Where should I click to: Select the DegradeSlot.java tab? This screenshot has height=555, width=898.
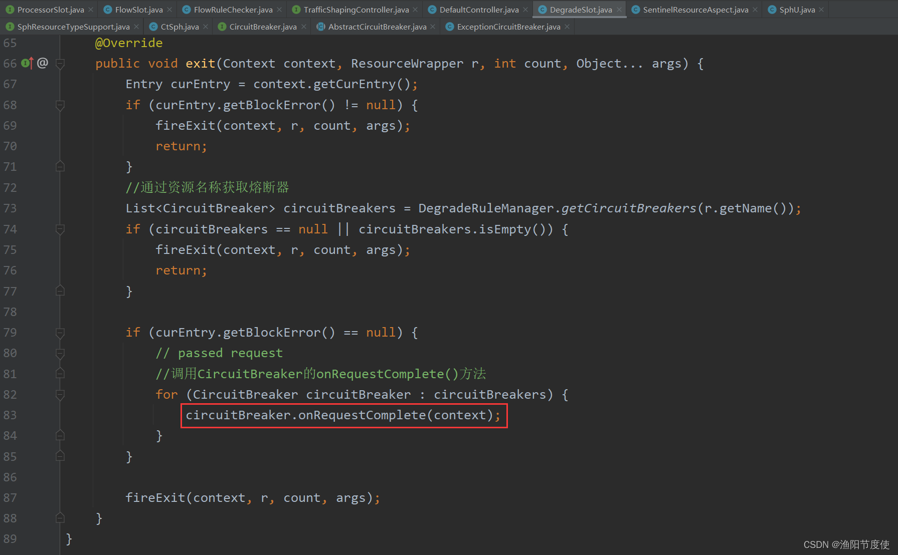(581, 10)
